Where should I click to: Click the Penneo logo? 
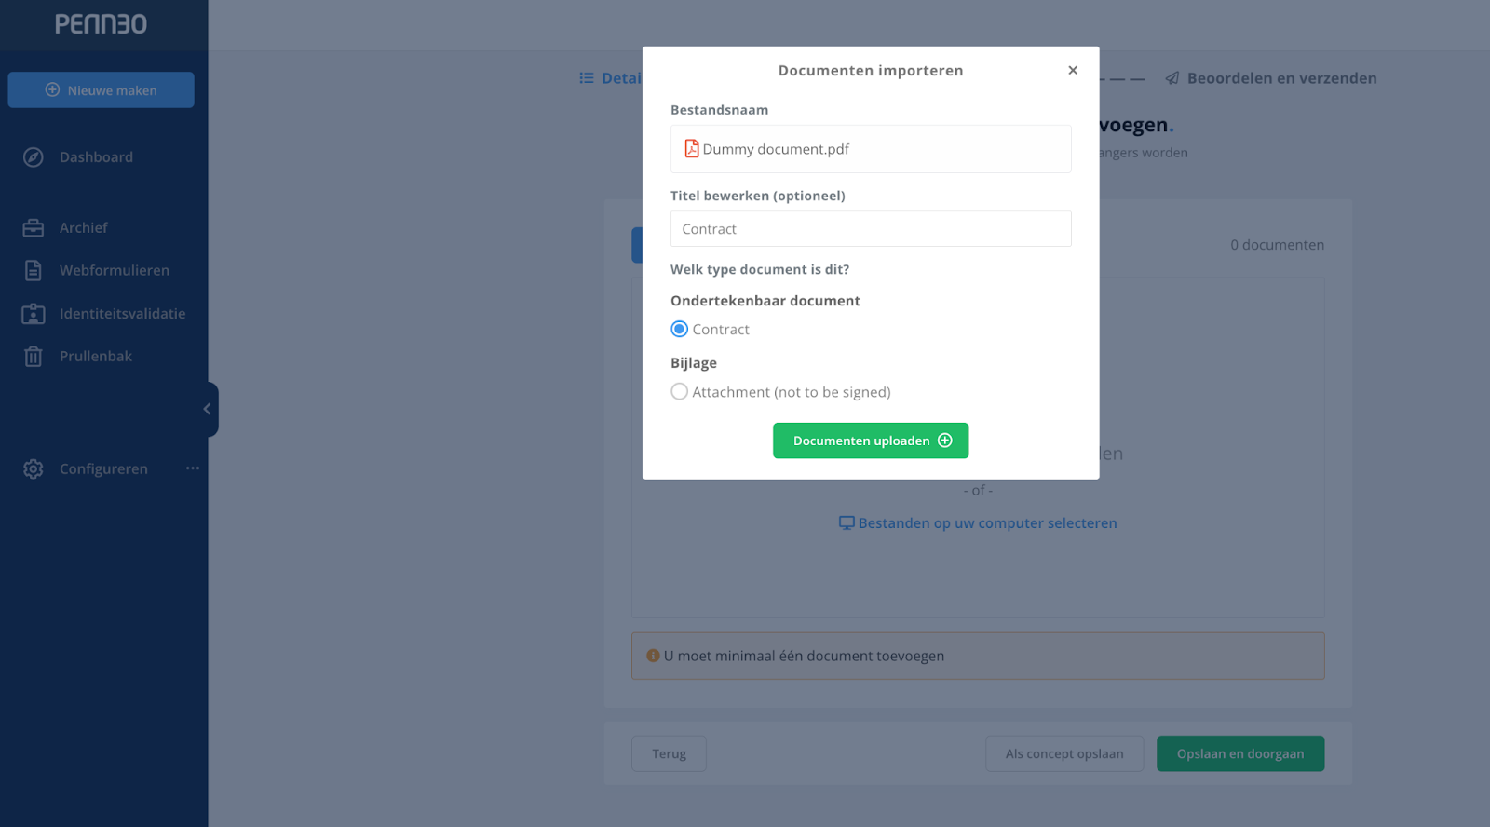(101, 24)
